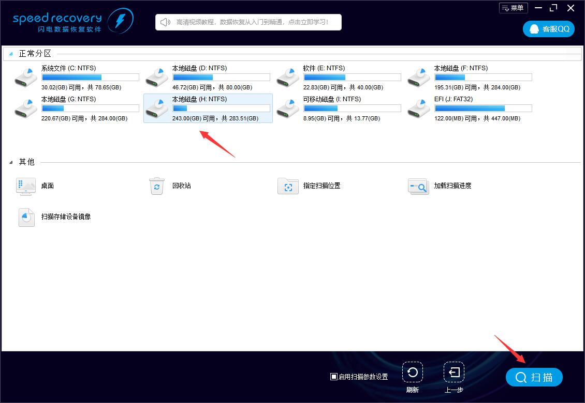Image resolution: width=585 pixels, height=403 pixels.
Task: Open the menu (菜单) in title bar
Action: (x=513, y=8)
